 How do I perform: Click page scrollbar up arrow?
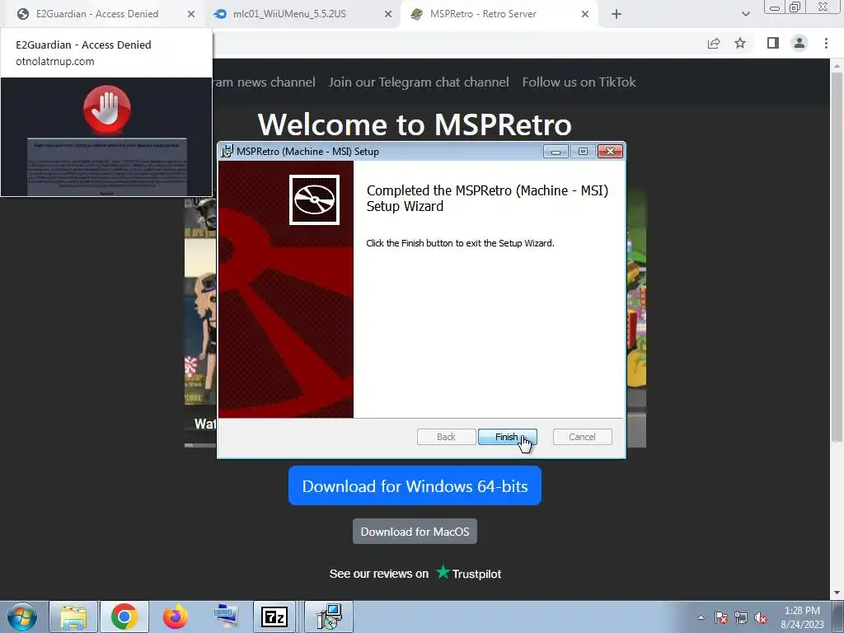click(x=837, y=66)
